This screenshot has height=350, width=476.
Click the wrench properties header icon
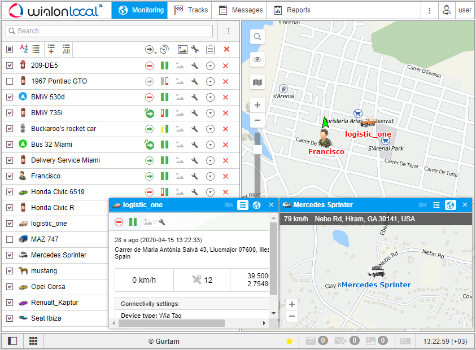(195, 49)
